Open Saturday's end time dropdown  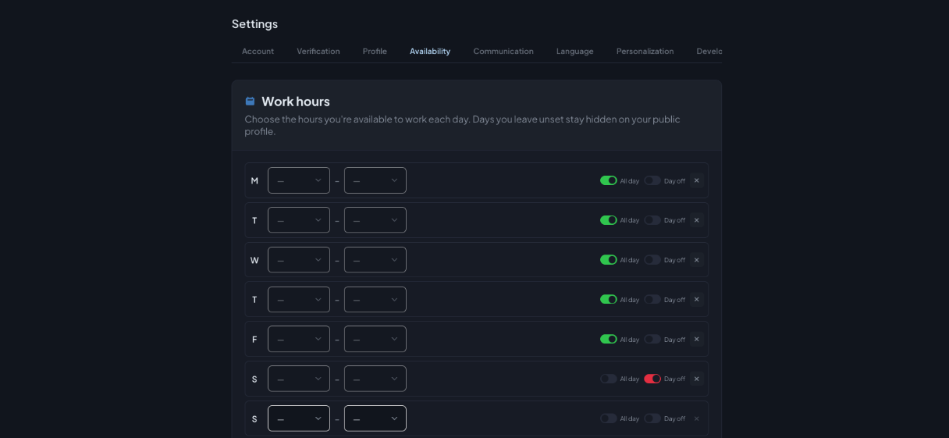375,379
